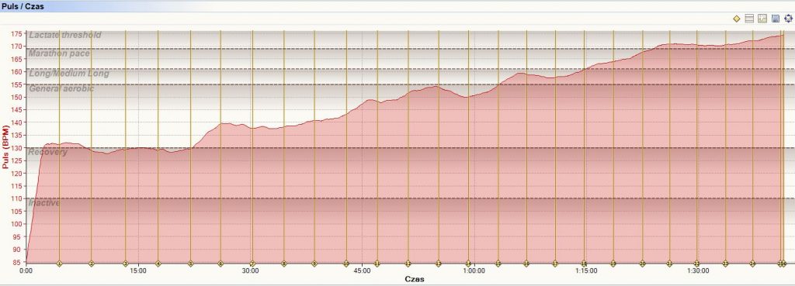Select lap marker 18 near 1:15:00
Screen dimensions: 795x286
point(584,264)
